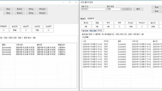162x91 pixels.
Task: Select the row with response time 1.9919ms
Action: point(38,48)
